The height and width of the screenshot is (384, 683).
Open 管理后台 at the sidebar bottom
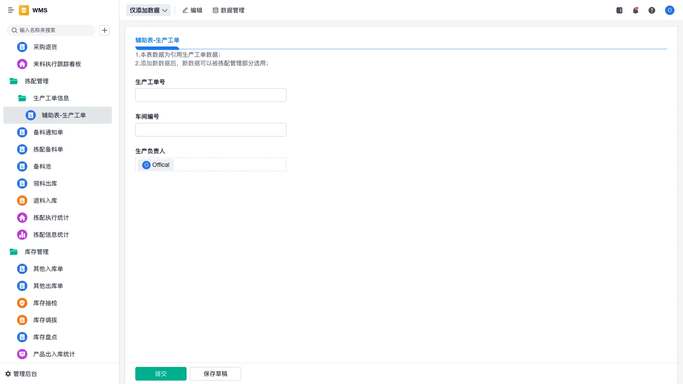(x=21, y=374)
